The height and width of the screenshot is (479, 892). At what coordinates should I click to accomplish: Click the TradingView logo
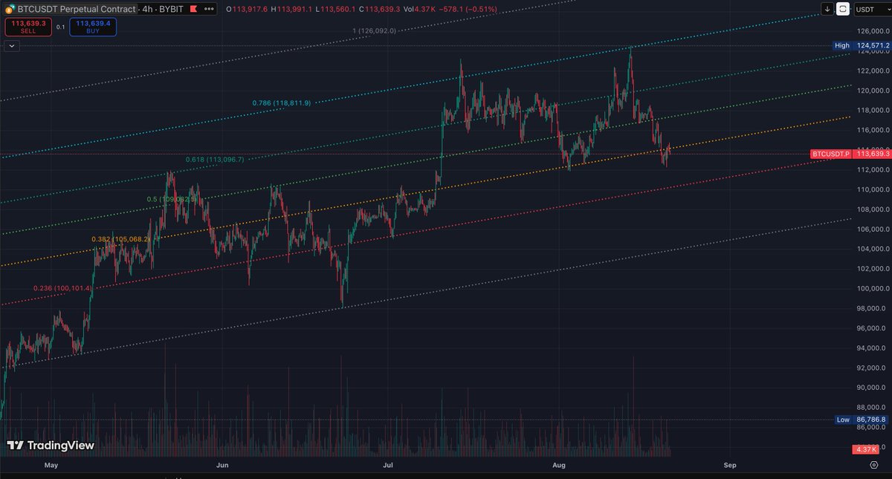pyautogui.click(x=51, y=446)
